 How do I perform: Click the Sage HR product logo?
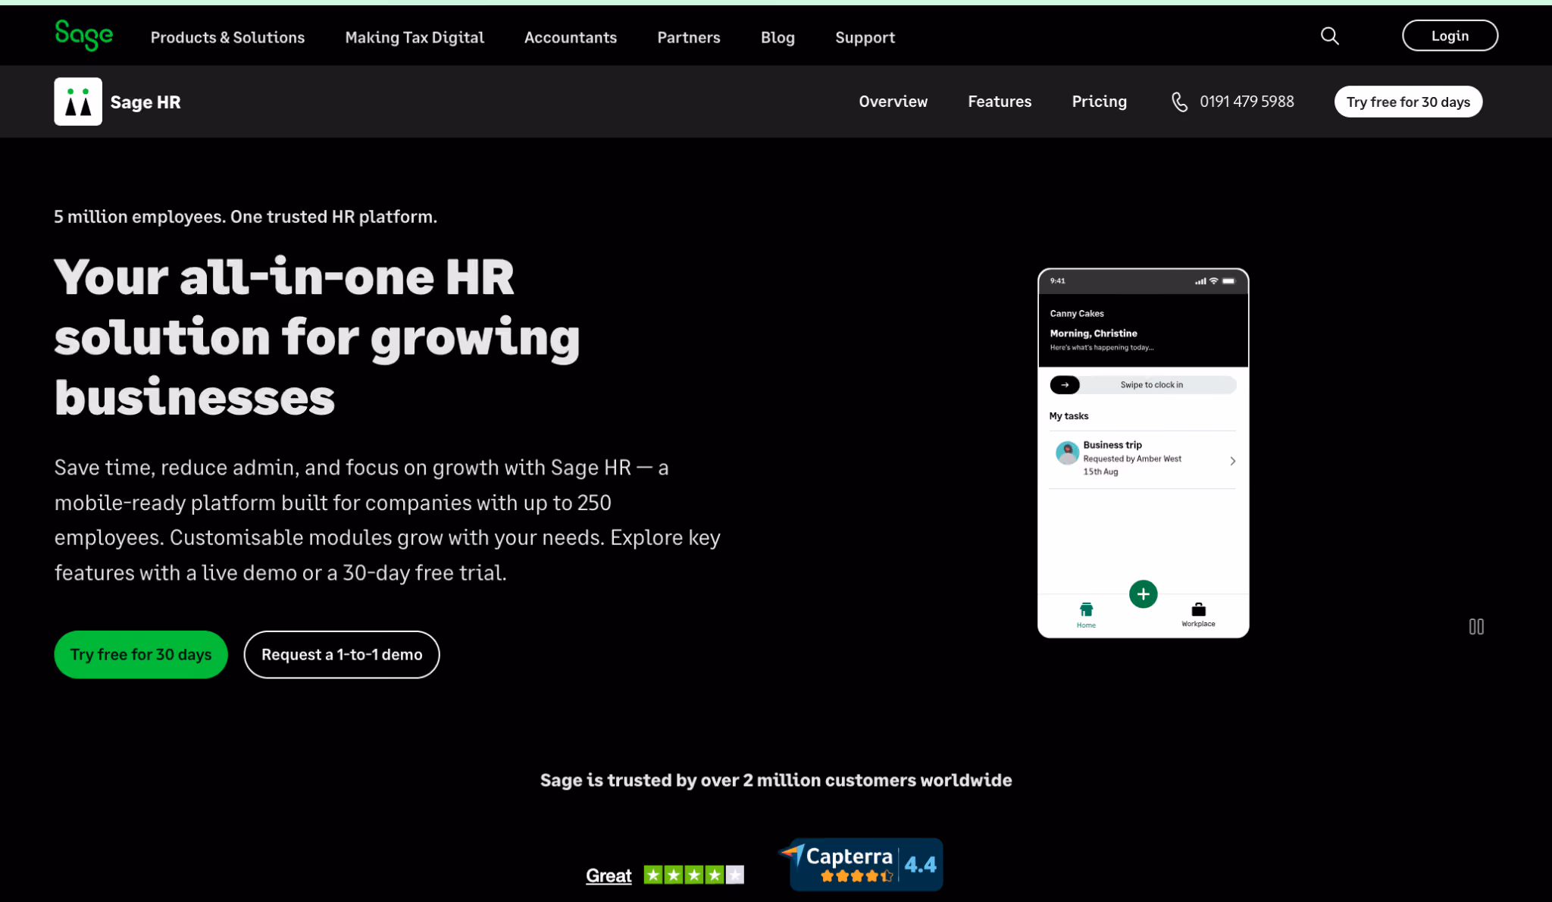coord(78,102)
